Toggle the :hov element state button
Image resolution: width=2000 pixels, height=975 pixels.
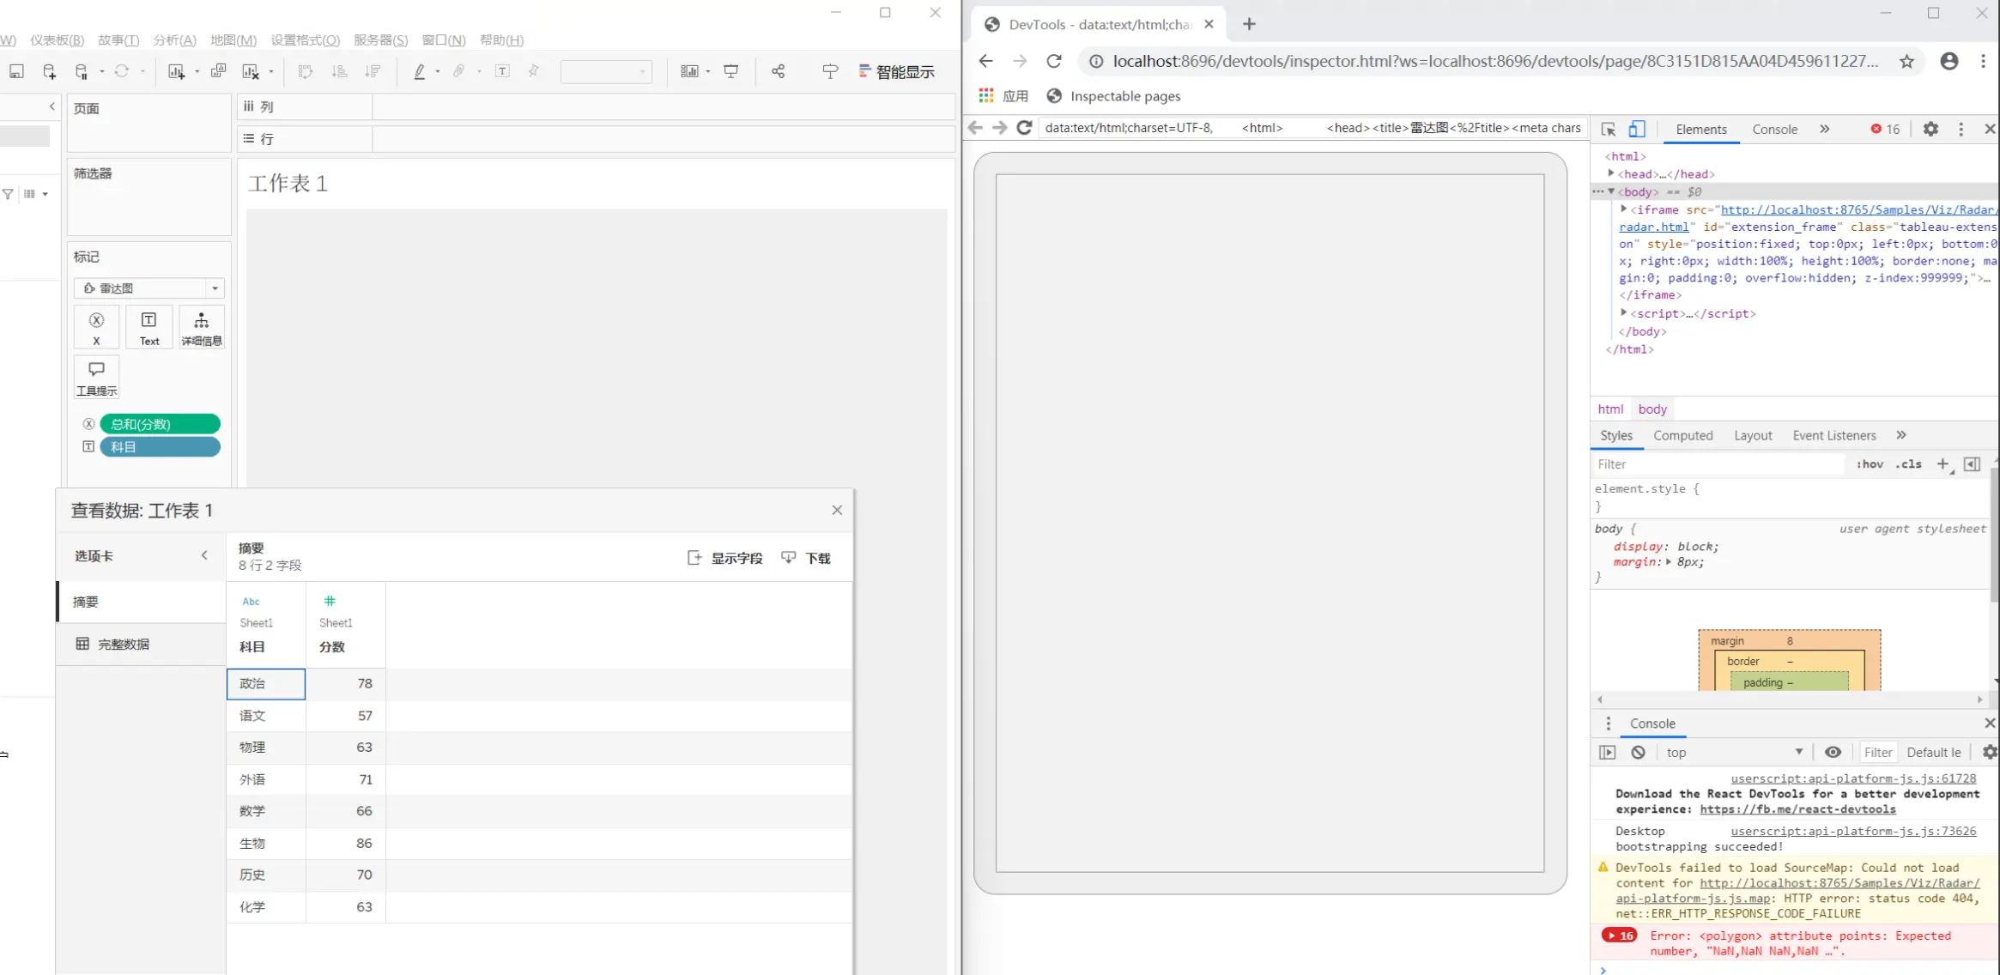(x=1870, y=464)
